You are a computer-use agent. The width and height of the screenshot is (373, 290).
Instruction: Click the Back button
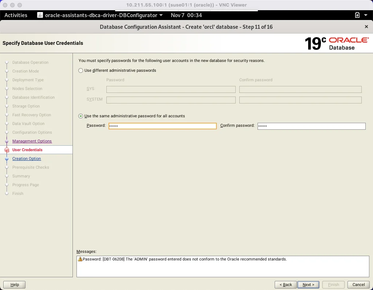pyautogui.click(x=286, y=285)
